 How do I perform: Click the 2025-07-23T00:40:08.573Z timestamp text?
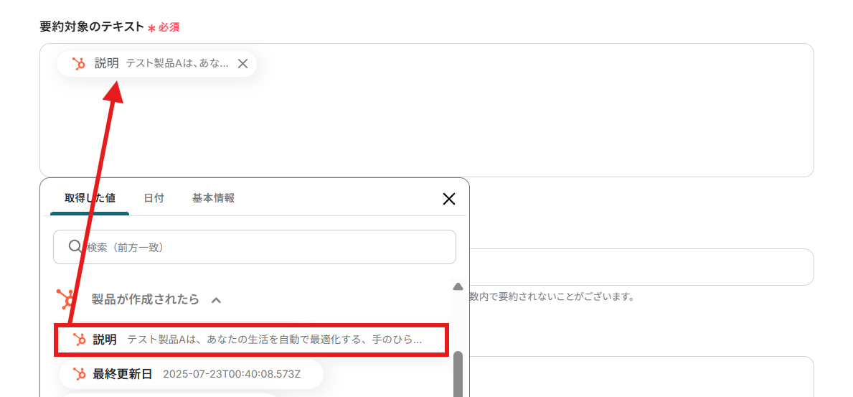[232, 374]
